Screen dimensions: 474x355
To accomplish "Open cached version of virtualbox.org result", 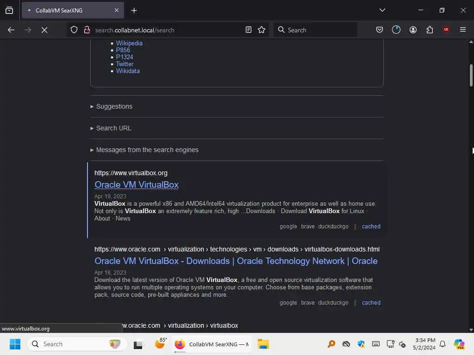I will point(371,226).
